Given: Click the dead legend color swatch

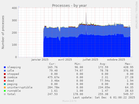Looking at the screenshot, I should pos(5,81).
